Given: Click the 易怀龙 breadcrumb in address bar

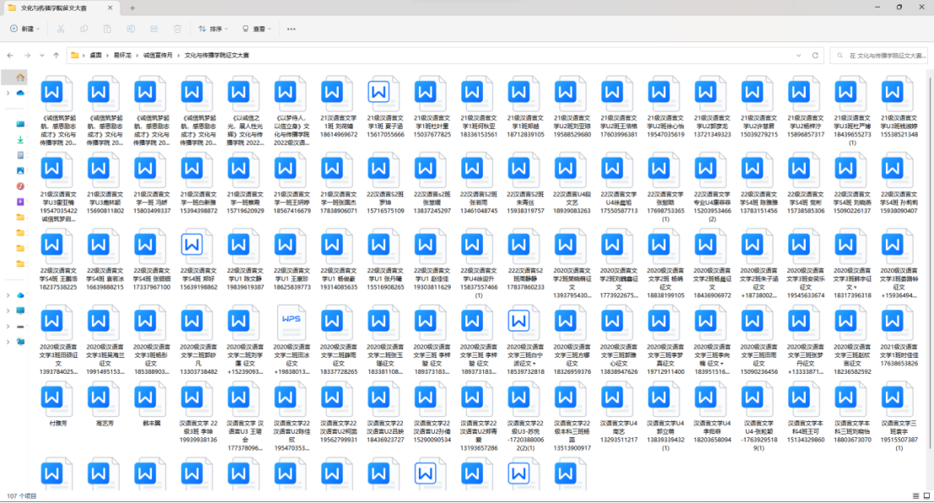Looking at the screenshot, I should 122,56.
